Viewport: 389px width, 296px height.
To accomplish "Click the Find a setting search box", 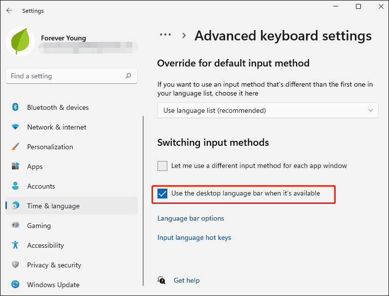I will pyautogui.click(x=67, y=76).
